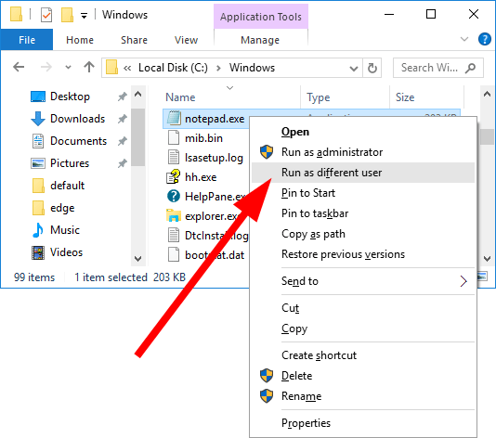Click the Forward navigation arrow

point(46,67)
